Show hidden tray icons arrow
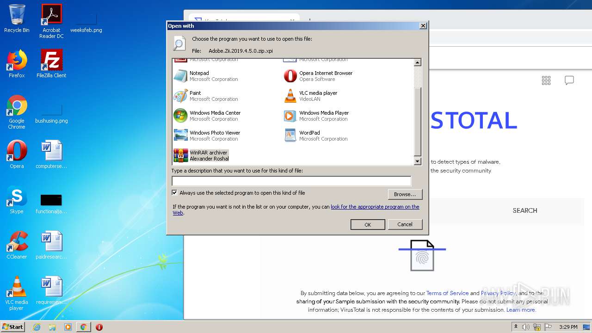 coord(516,327)
